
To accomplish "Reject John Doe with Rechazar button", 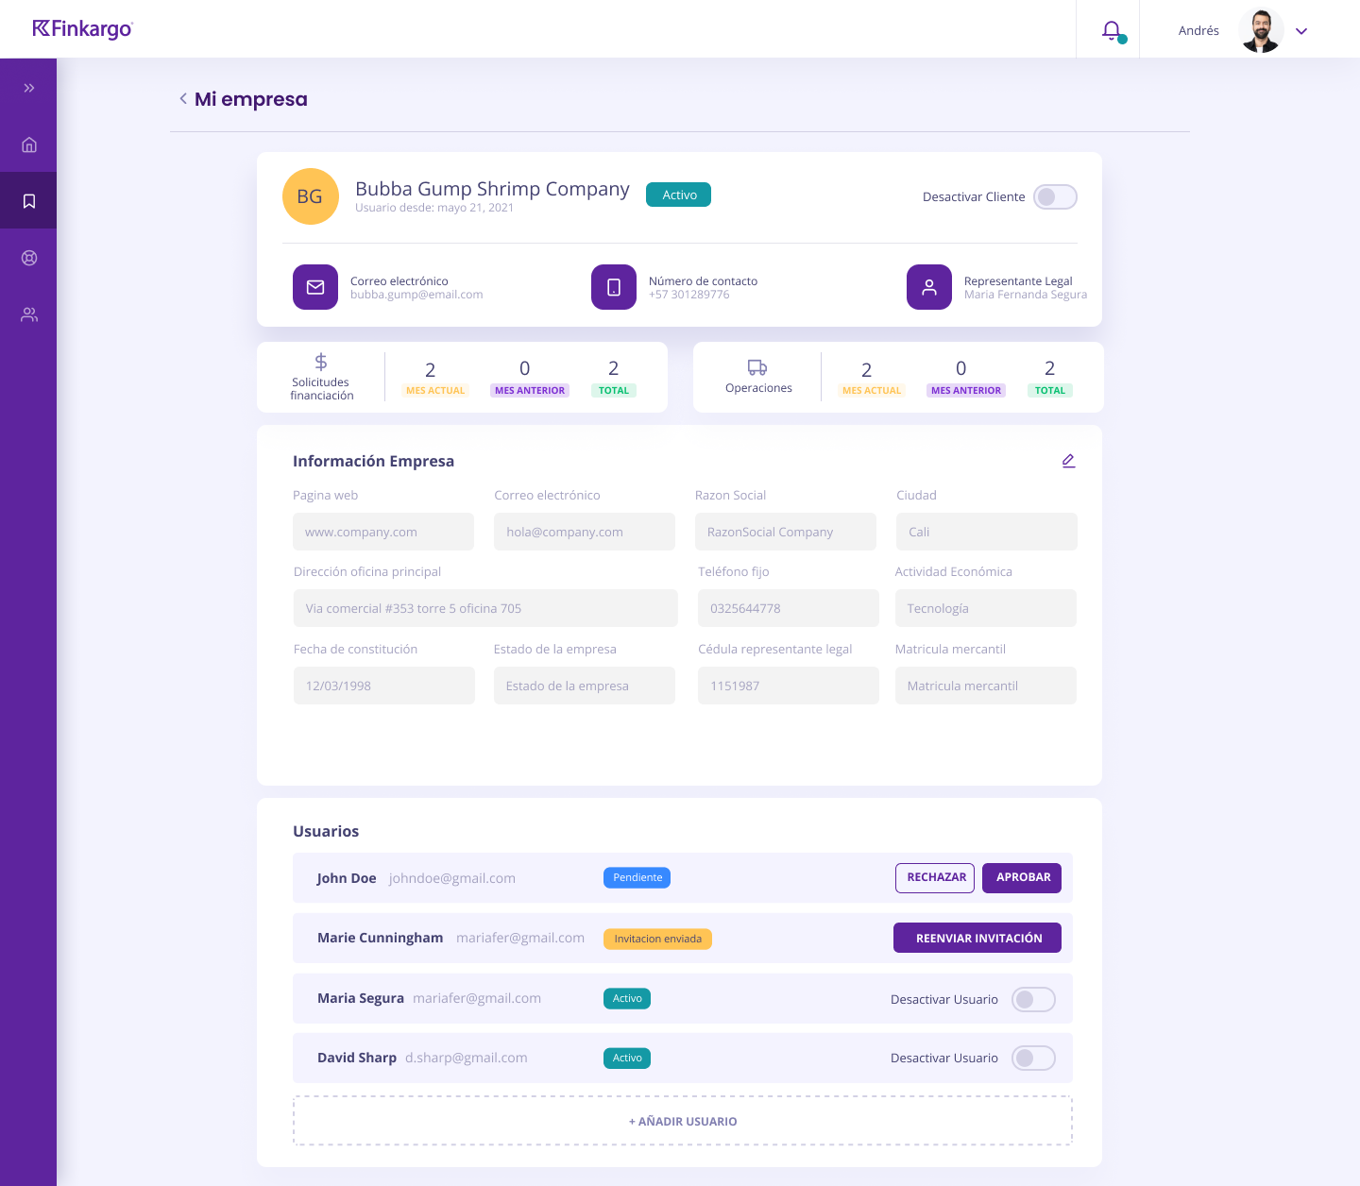I will (x=935, y=877).
